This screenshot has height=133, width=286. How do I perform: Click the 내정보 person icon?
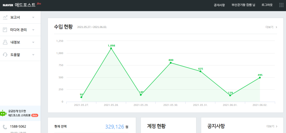click(x=5, y=42)
